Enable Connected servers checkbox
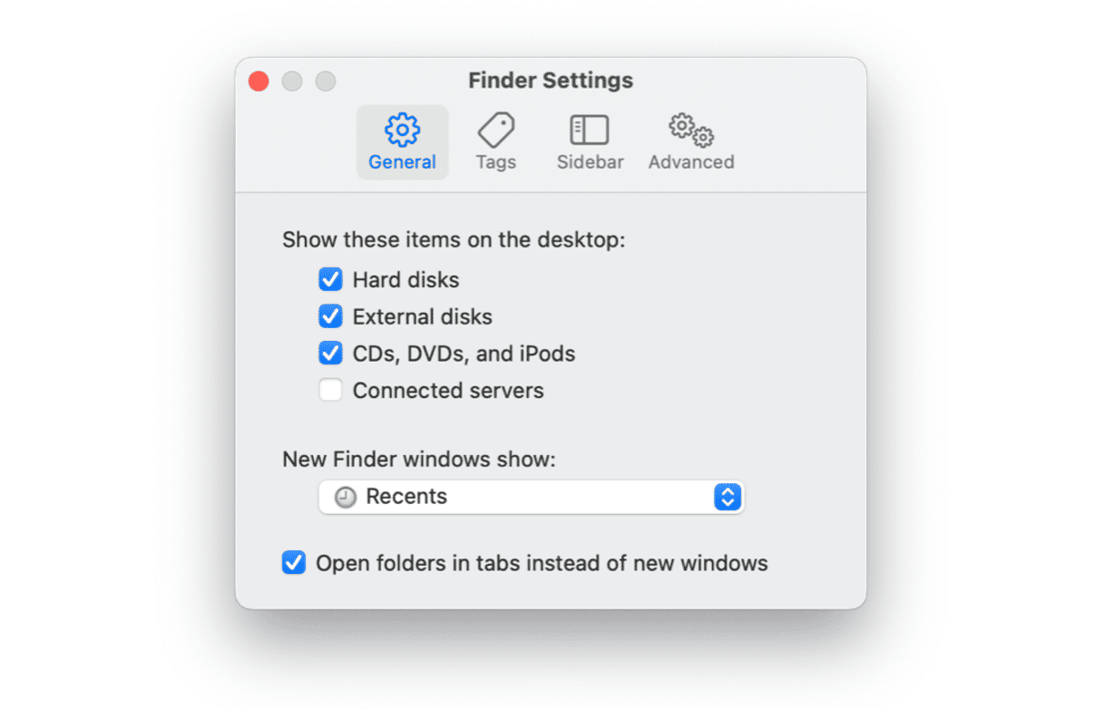Viewport: 1103px width, 709px height. (330, 391)
